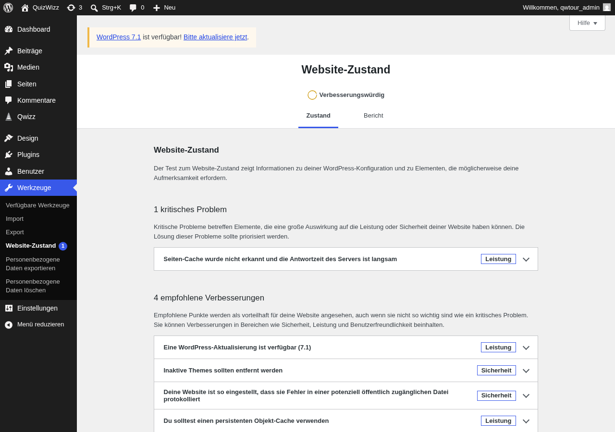
Task: Click the Design brush icon
Action: click(x=9, y=138)
